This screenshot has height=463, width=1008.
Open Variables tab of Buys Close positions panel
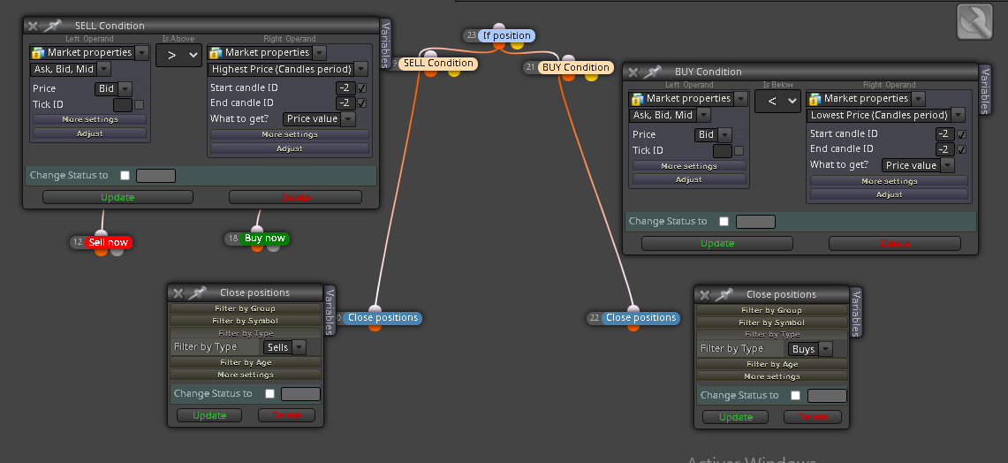tap(855, 313)
